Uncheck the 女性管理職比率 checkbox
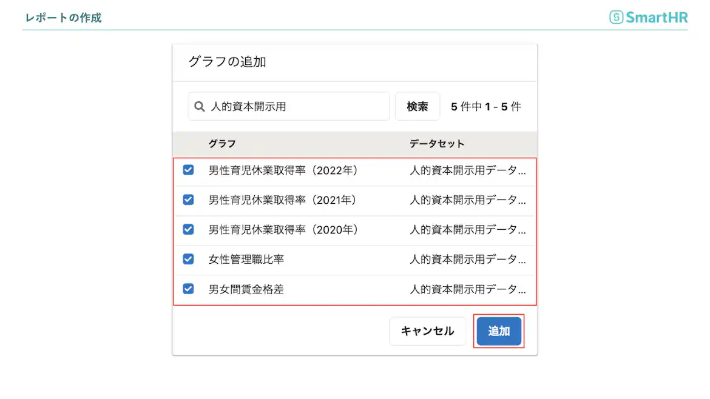Viewport: 710px width, 399px height. pyautogui.click(x=188, y=260)
